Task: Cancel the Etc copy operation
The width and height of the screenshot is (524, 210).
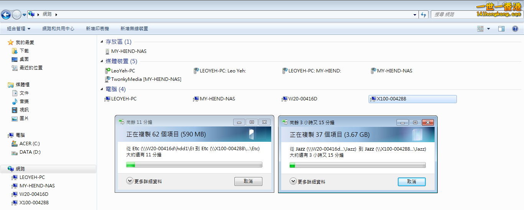Action: click(248, 181)
